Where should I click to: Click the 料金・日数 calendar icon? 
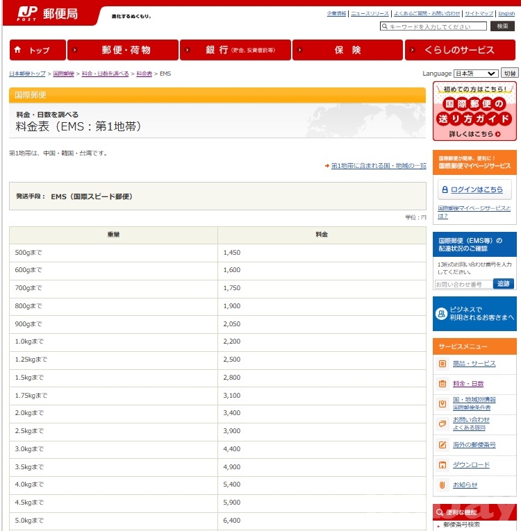click(443, 384)
